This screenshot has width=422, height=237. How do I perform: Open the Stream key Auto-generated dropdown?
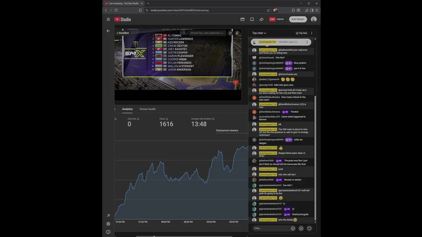[x=207, y=33]
